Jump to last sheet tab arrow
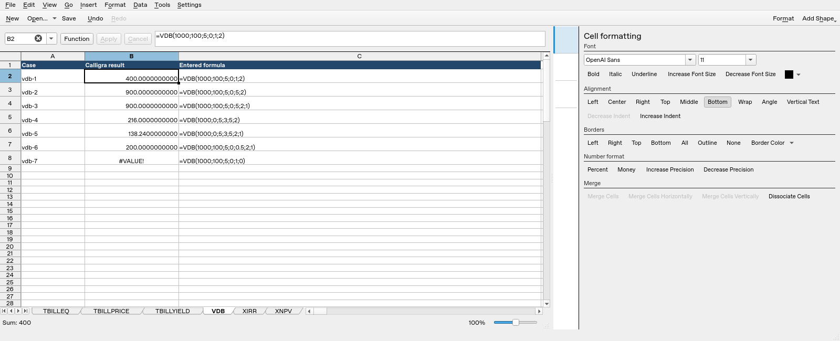This screenshot has width=840, height=341. tap(26, 311)
